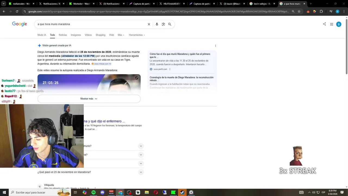The height and width of the screenshot is (196, 348).
Task: Start voice search with the microphone icon
Action: tap(157, 24)
